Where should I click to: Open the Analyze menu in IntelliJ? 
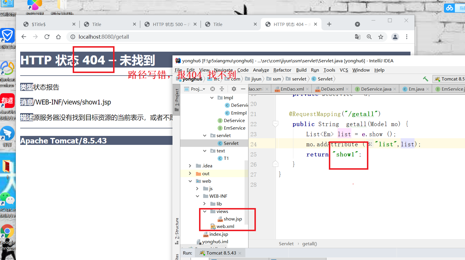[x=261, y=70]
